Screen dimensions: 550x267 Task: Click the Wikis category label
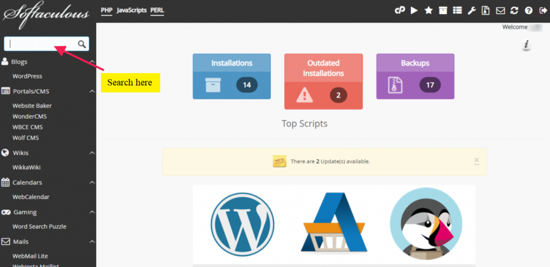(21, 153)
